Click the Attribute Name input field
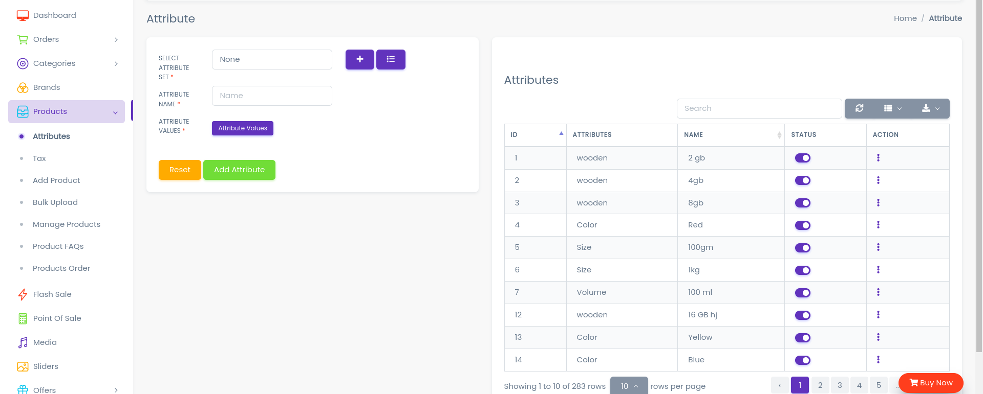 point(272,96)
